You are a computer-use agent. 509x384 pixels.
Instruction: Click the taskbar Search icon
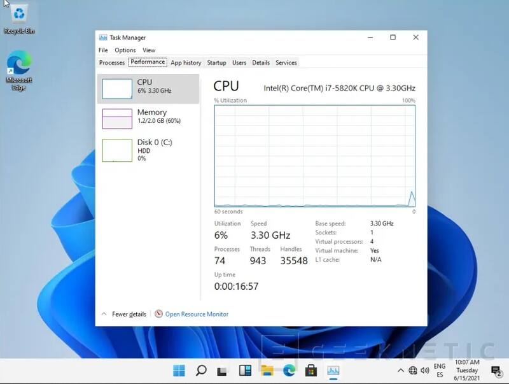tap(200, 371)
